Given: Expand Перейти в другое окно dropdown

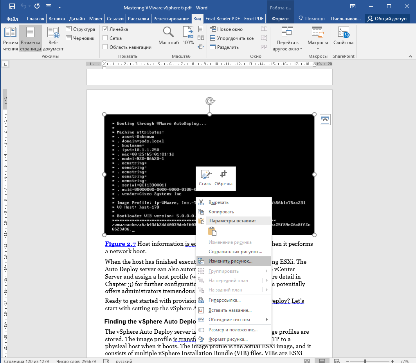Looking at the screenshot, I should coord(287,39).
